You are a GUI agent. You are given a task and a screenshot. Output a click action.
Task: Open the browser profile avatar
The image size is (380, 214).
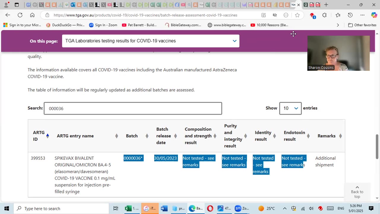pyautogui.click(x=6, y=5)
